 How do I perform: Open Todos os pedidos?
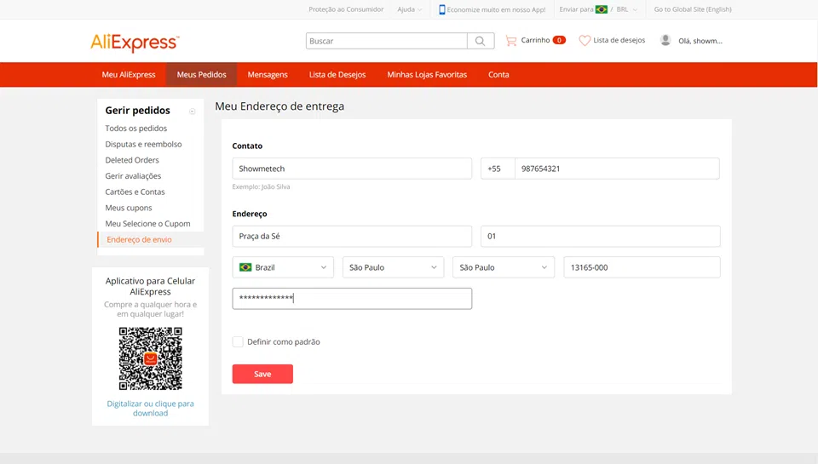tap(136, 129)
